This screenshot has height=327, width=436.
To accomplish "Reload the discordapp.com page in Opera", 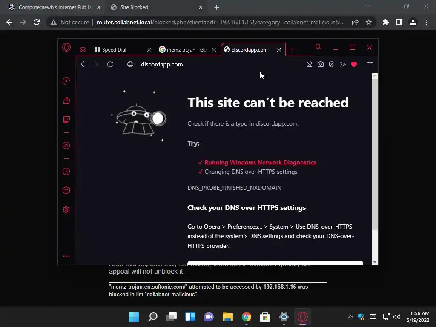I will point(110,64).
